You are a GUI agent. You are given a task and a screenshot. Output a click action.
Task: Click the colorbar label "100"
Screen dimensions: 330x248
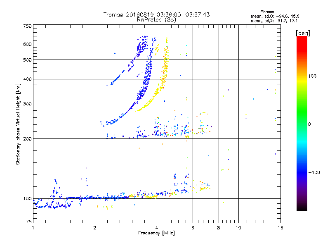tap(312, 76)
